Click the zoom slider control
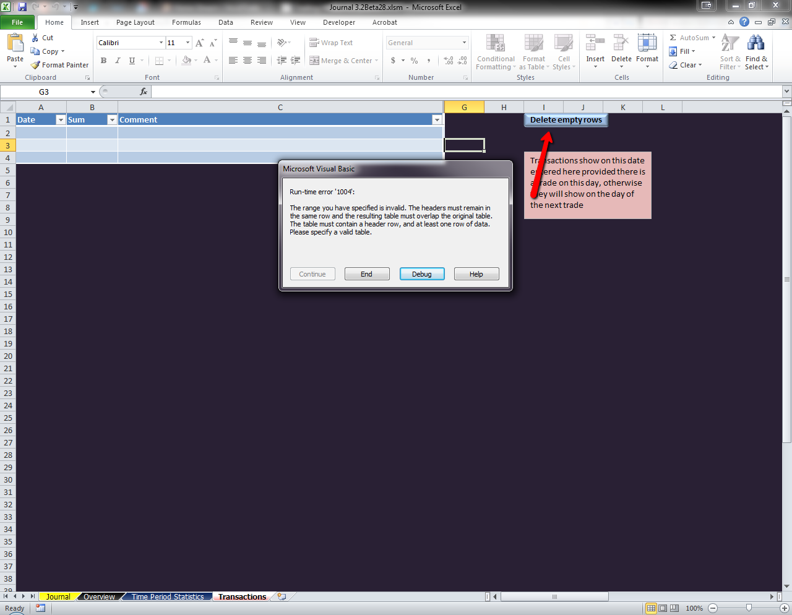The height and width of the screenshot is (615, 792). (749, 608)
